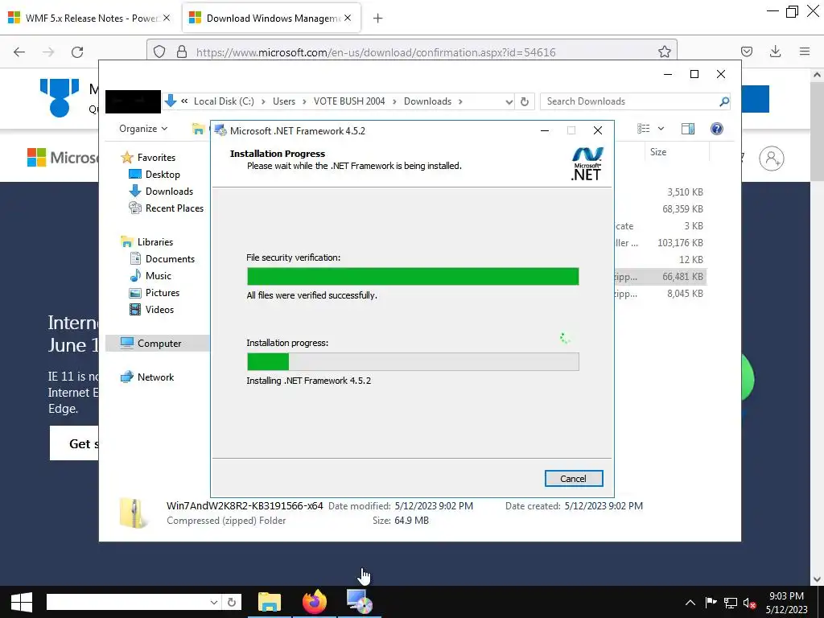The height and width of the screenshot is (618, 824).
Task: Save page to Pocket
Action: coord(746,51)
